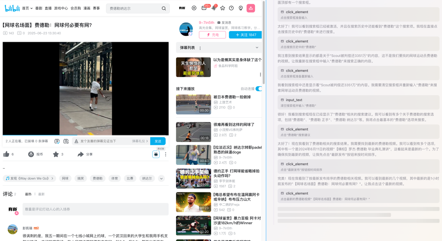Like the video with thumbs-up icon

tap(6, 154)
